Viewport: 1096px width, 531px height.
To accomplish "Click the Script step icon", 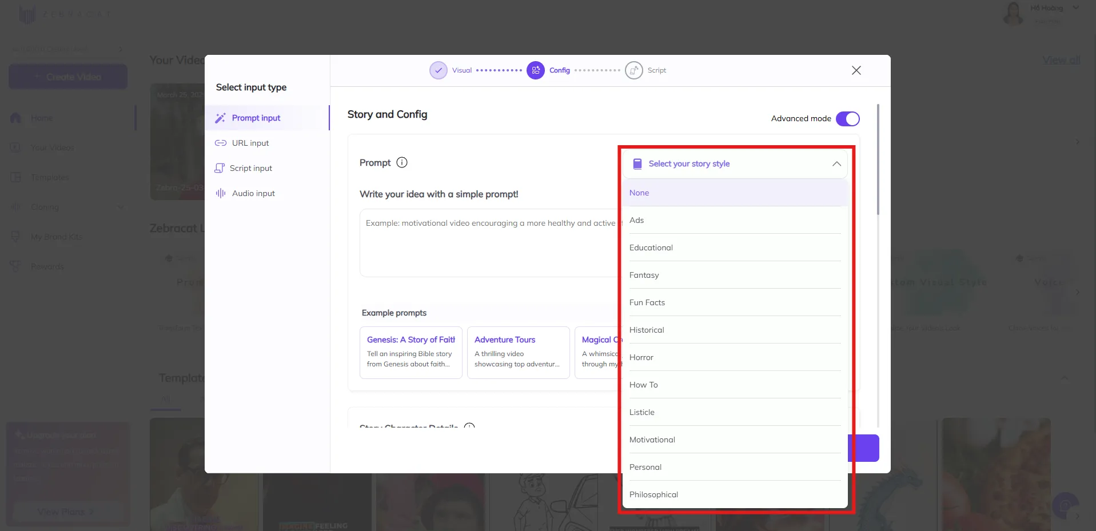I will pyautogui.click(x=634, y=70).
